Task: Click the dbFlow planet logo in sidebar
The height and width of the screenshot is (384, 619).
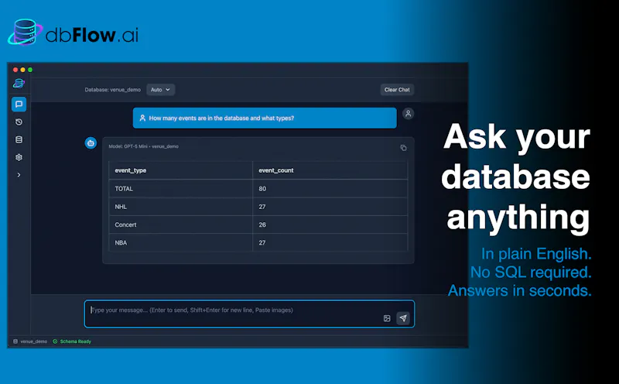Action: click(x=19, y=84)
